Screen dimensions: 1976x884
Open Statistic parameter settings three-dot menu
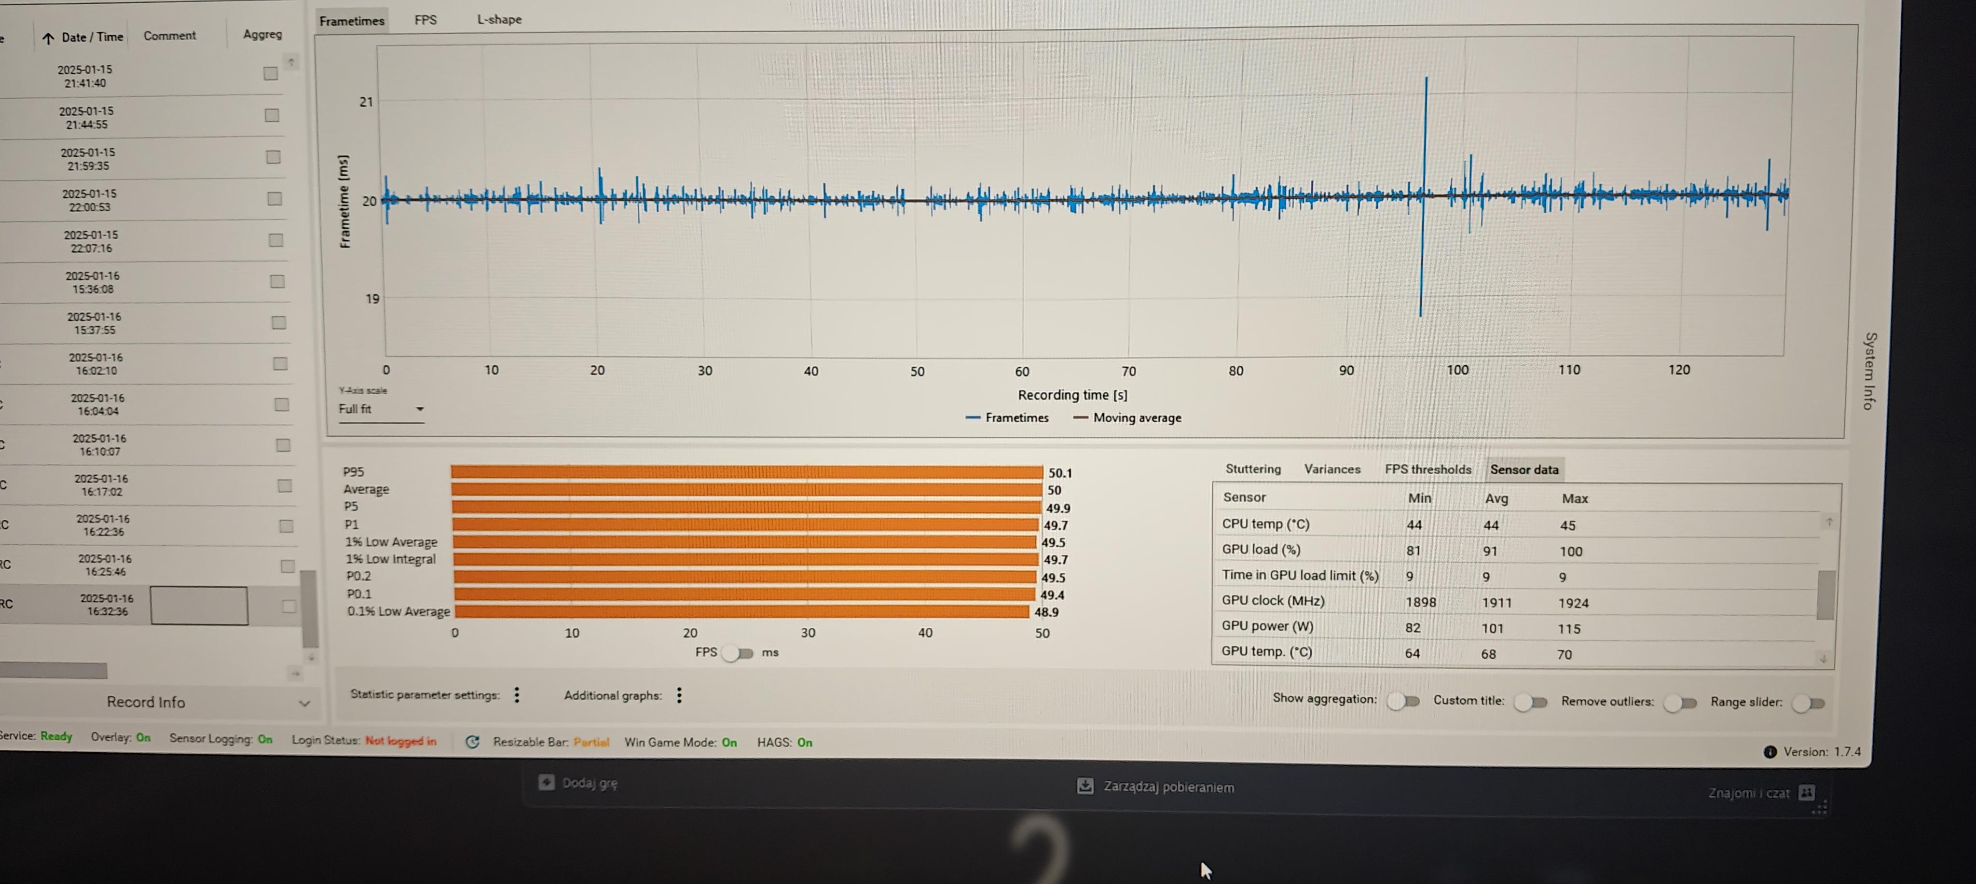517,694
